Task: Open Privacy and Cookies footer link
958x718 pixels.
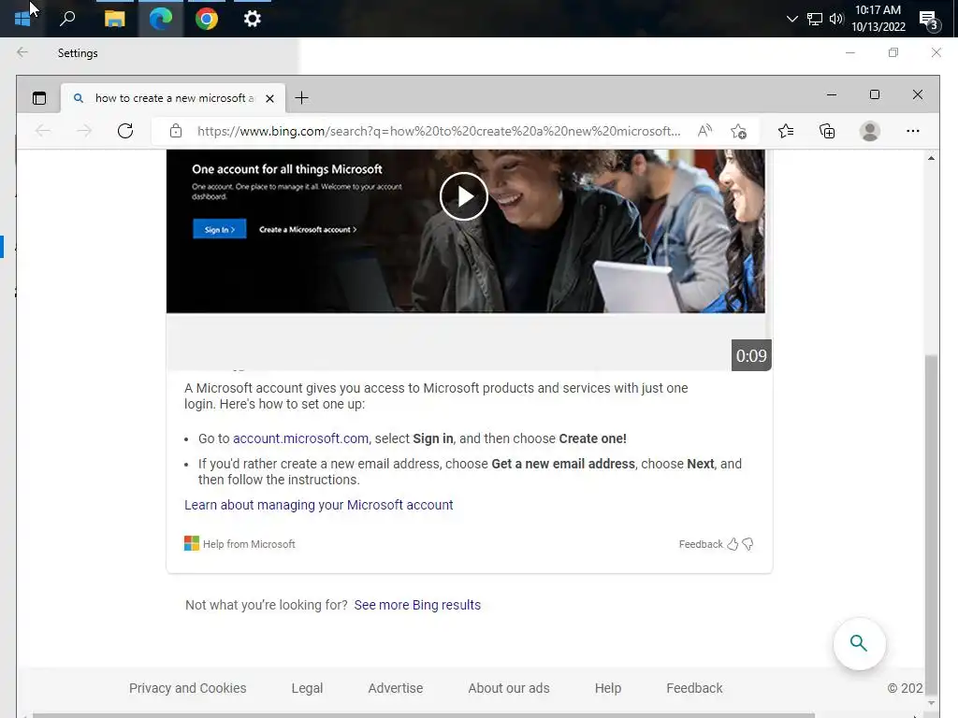Action: coord(187,688)
